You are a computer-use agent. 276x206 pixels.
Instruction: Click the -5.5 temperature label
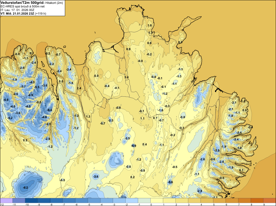click(37, 87)
